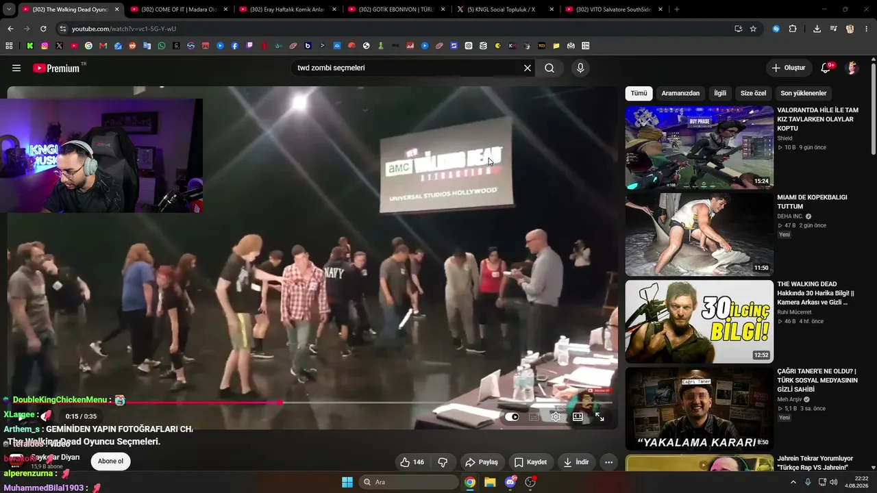This screenshot has height=493, width=877.
Task: Open the YouTube hamburger guide menu
Action: pyautogui.click(x=16, y=68)
